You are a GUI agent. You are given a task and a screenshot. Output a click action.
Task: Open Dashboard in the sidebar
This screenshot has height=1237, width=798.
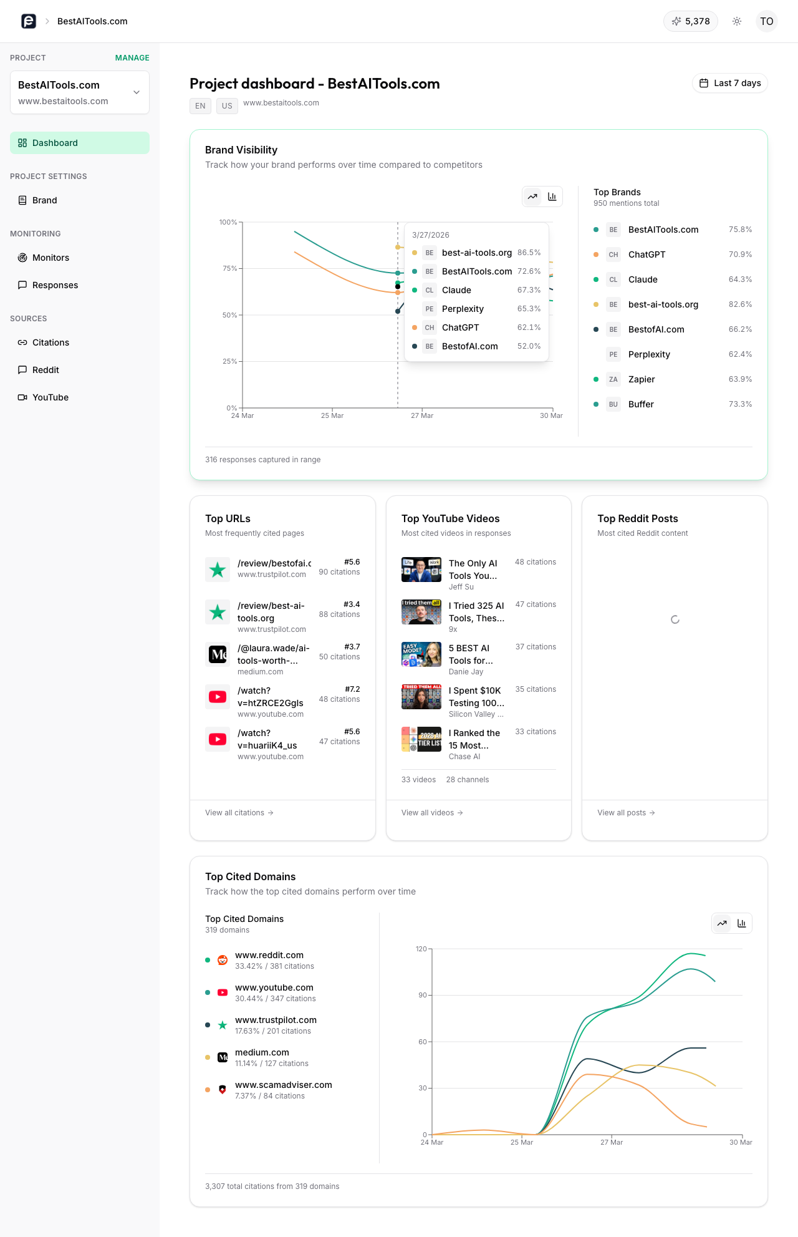(80, 143)
